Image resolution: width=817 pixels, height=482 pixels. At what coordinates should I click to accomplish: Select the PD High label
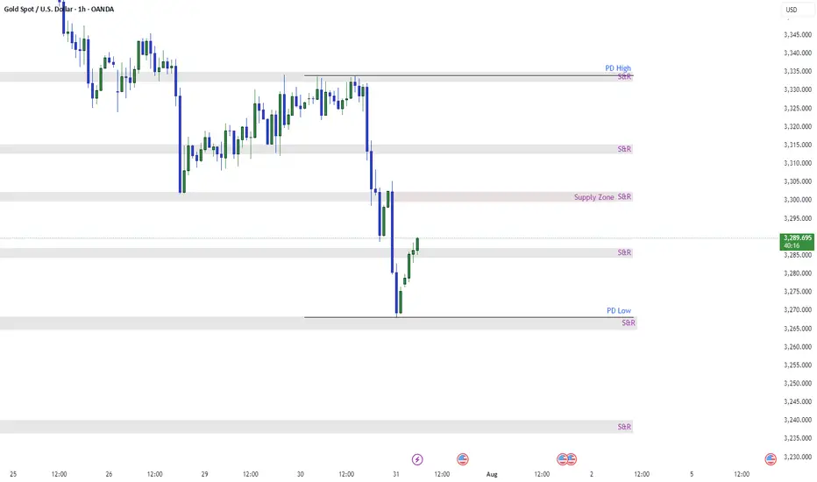click(618, 67)
